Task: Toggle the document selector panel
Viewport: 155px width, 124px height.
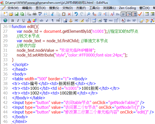Action: click(147, 14)
